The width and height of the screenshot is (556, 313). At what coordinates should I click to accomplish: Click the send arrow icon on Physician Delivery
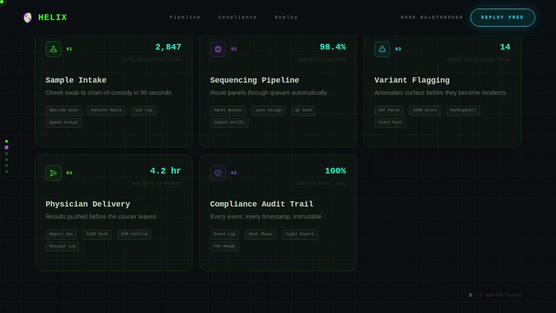coord(53,173)
